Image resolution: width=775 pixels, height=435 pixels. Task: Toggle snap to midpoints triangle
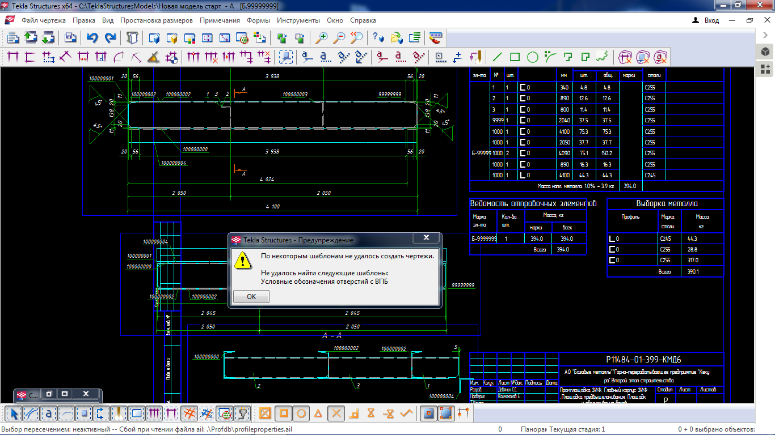tap(318, 413)
